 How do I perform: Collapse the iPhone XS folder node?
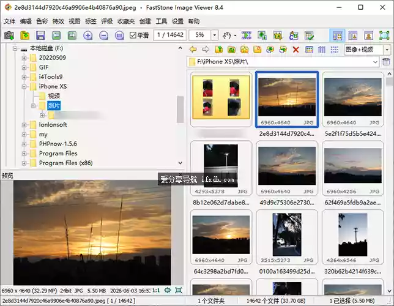click(x=24, y=86)
